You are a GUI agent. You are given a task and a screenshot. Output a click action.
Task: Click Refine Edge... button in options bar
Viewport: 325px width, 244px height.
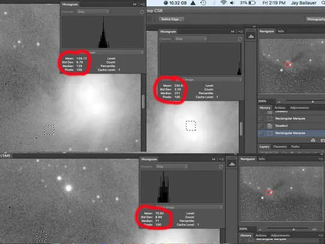pyautogui.click(x=171, y=19)
